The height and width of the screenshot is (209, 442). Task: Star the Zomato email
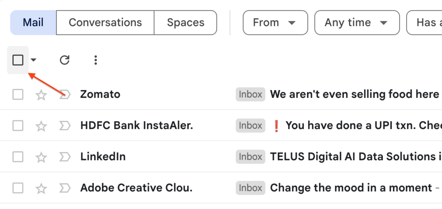(41, 94)
